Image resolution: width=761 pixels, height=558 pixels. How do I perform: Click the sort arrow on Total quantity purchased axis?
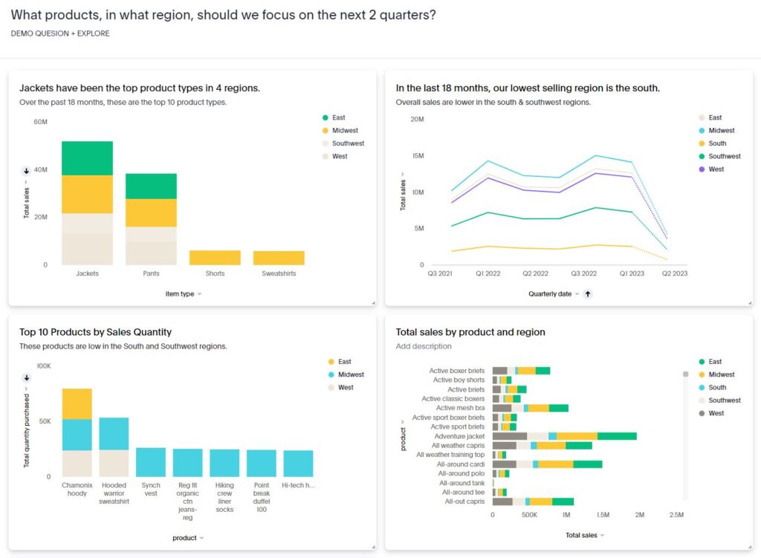pyautogui.click(x=26, y=378)
